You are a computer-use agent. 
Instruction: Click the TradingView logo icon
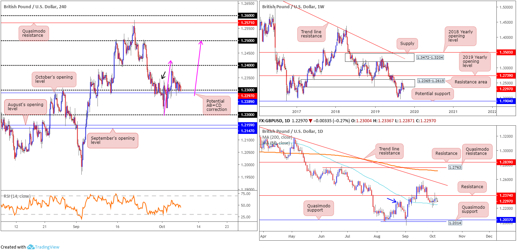[x=31, y=247]
